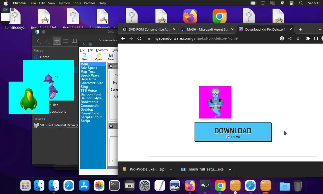Open the text editor in the dock
The image size is (323, 194).
(x=160, y=186)
